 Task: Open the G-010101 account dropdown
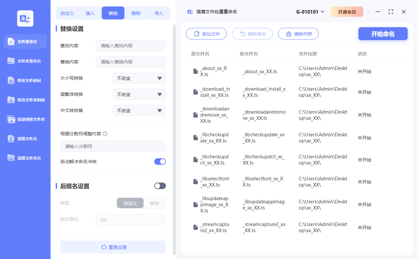click(310, 11)
